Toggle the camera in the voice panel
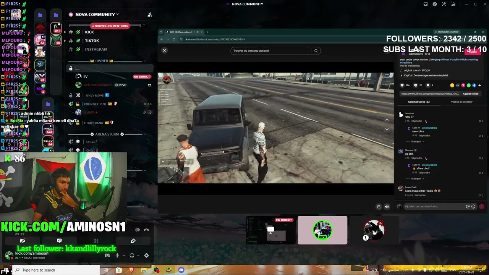The image size is (489, 275). (x=22, y=241)
